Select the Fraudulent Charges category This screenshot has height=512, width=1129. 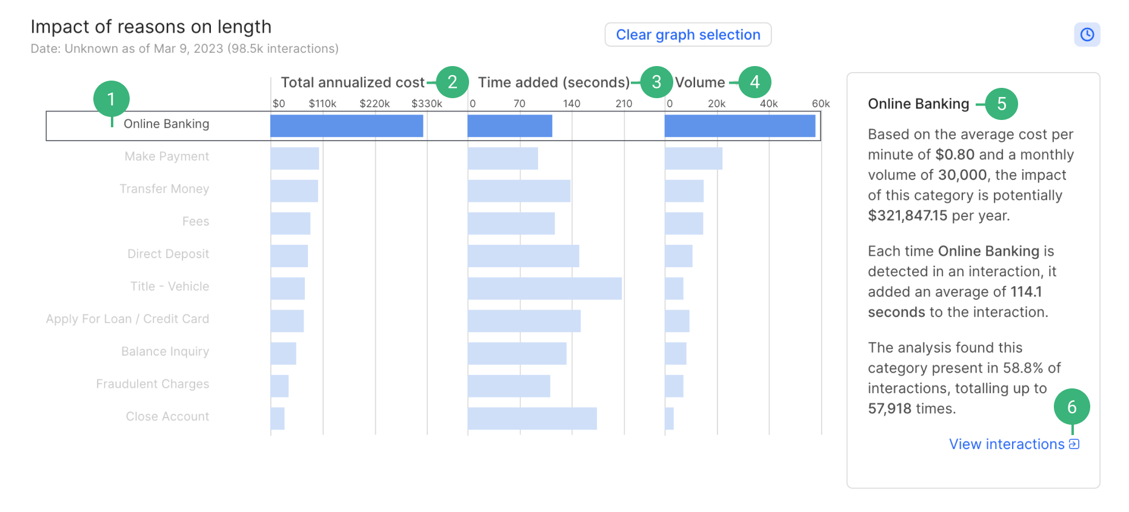[152, 384]
